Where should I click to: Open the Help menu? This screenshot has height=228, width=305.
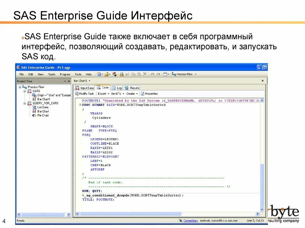(89, 74)
